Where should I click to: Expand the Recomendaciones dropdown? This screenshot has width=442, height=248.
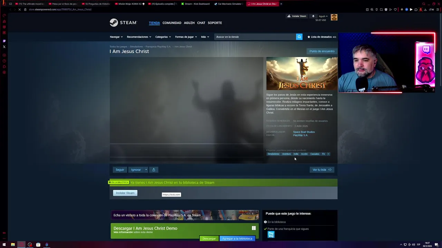point(139,37)
